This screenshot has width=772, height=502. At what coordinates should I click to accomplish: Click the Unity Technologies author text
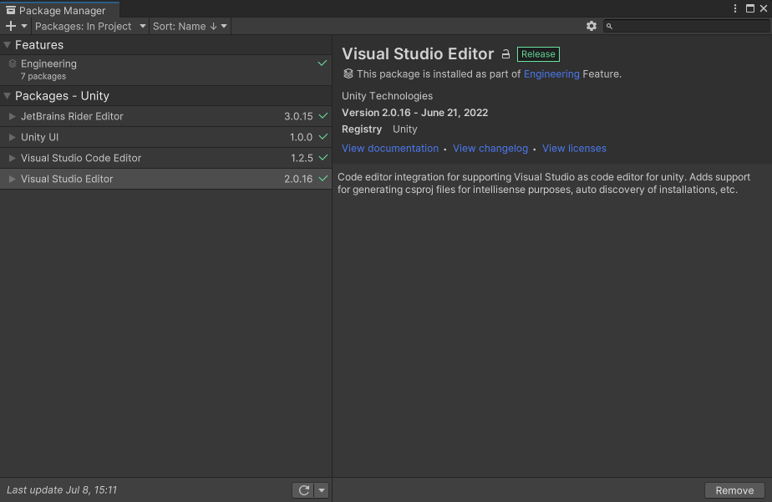tap(387, 96)
